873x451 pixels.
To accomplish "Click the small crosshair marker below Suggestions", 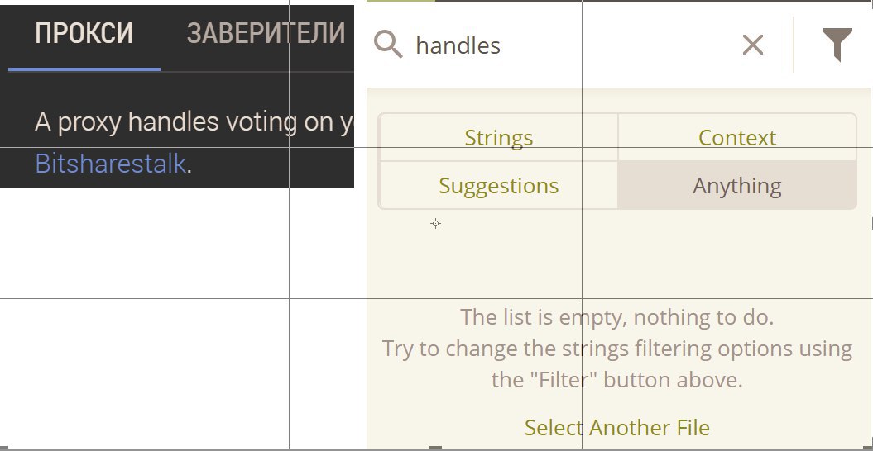I will [x=435, y=224].
